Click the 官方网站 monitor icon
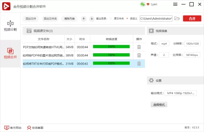Screen dimensions: 204x132 (x=7, y=128)
